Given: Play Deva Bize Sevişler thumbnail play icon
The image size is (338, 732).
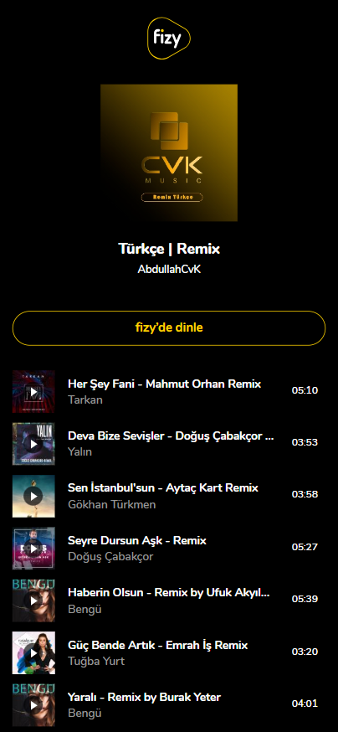Looking at the screenshot, I should tap(33, 444).
